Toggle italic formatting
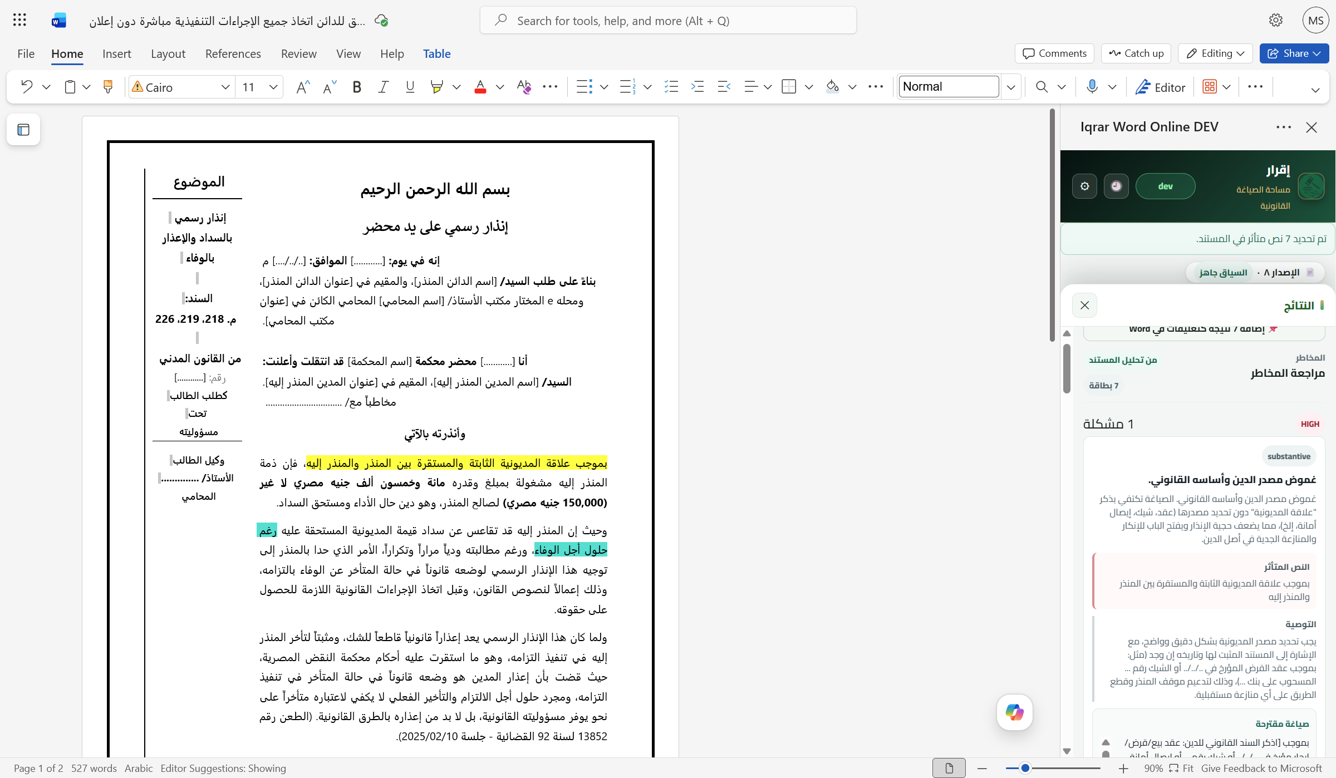The image size is (1336, 778). pos(383,87)
